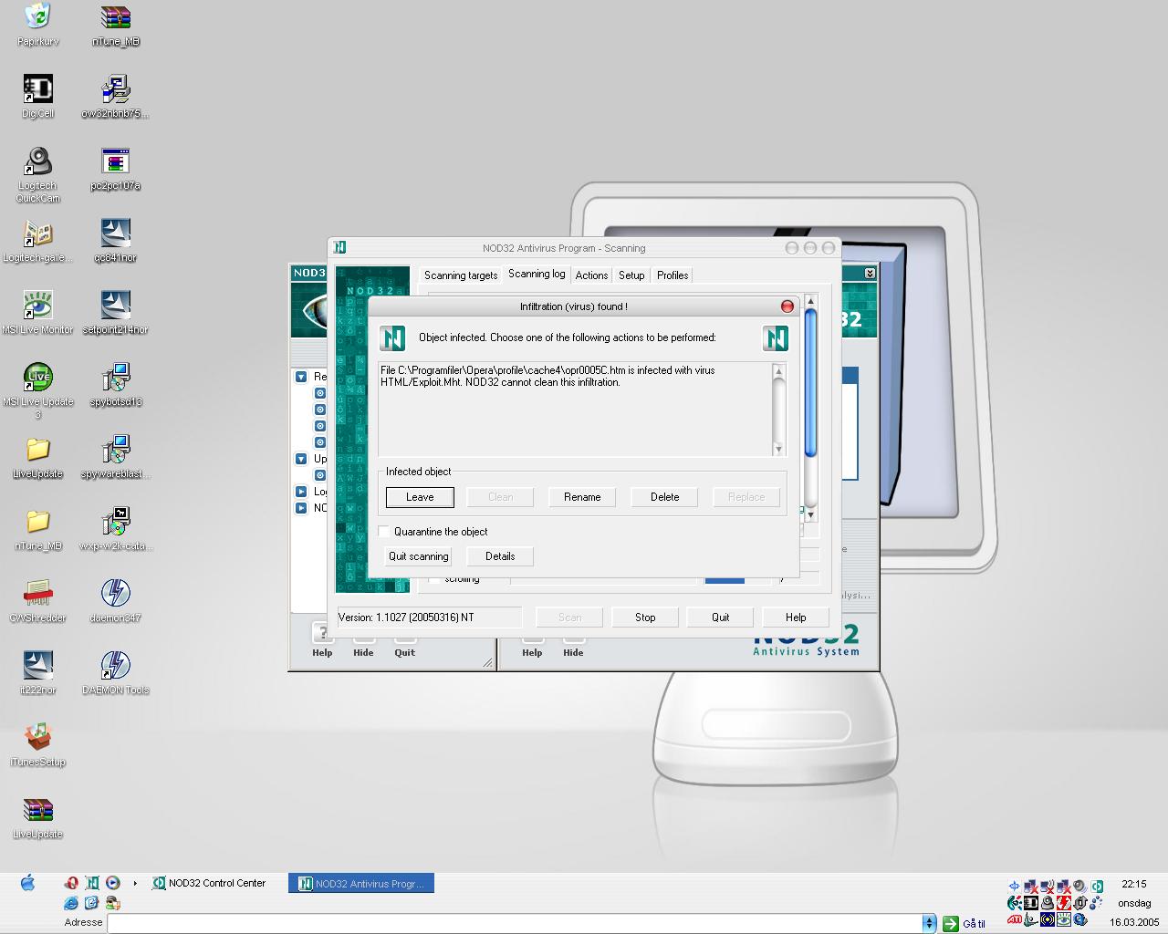Open MSI Live Update 3 shortcut

[37, 389]
